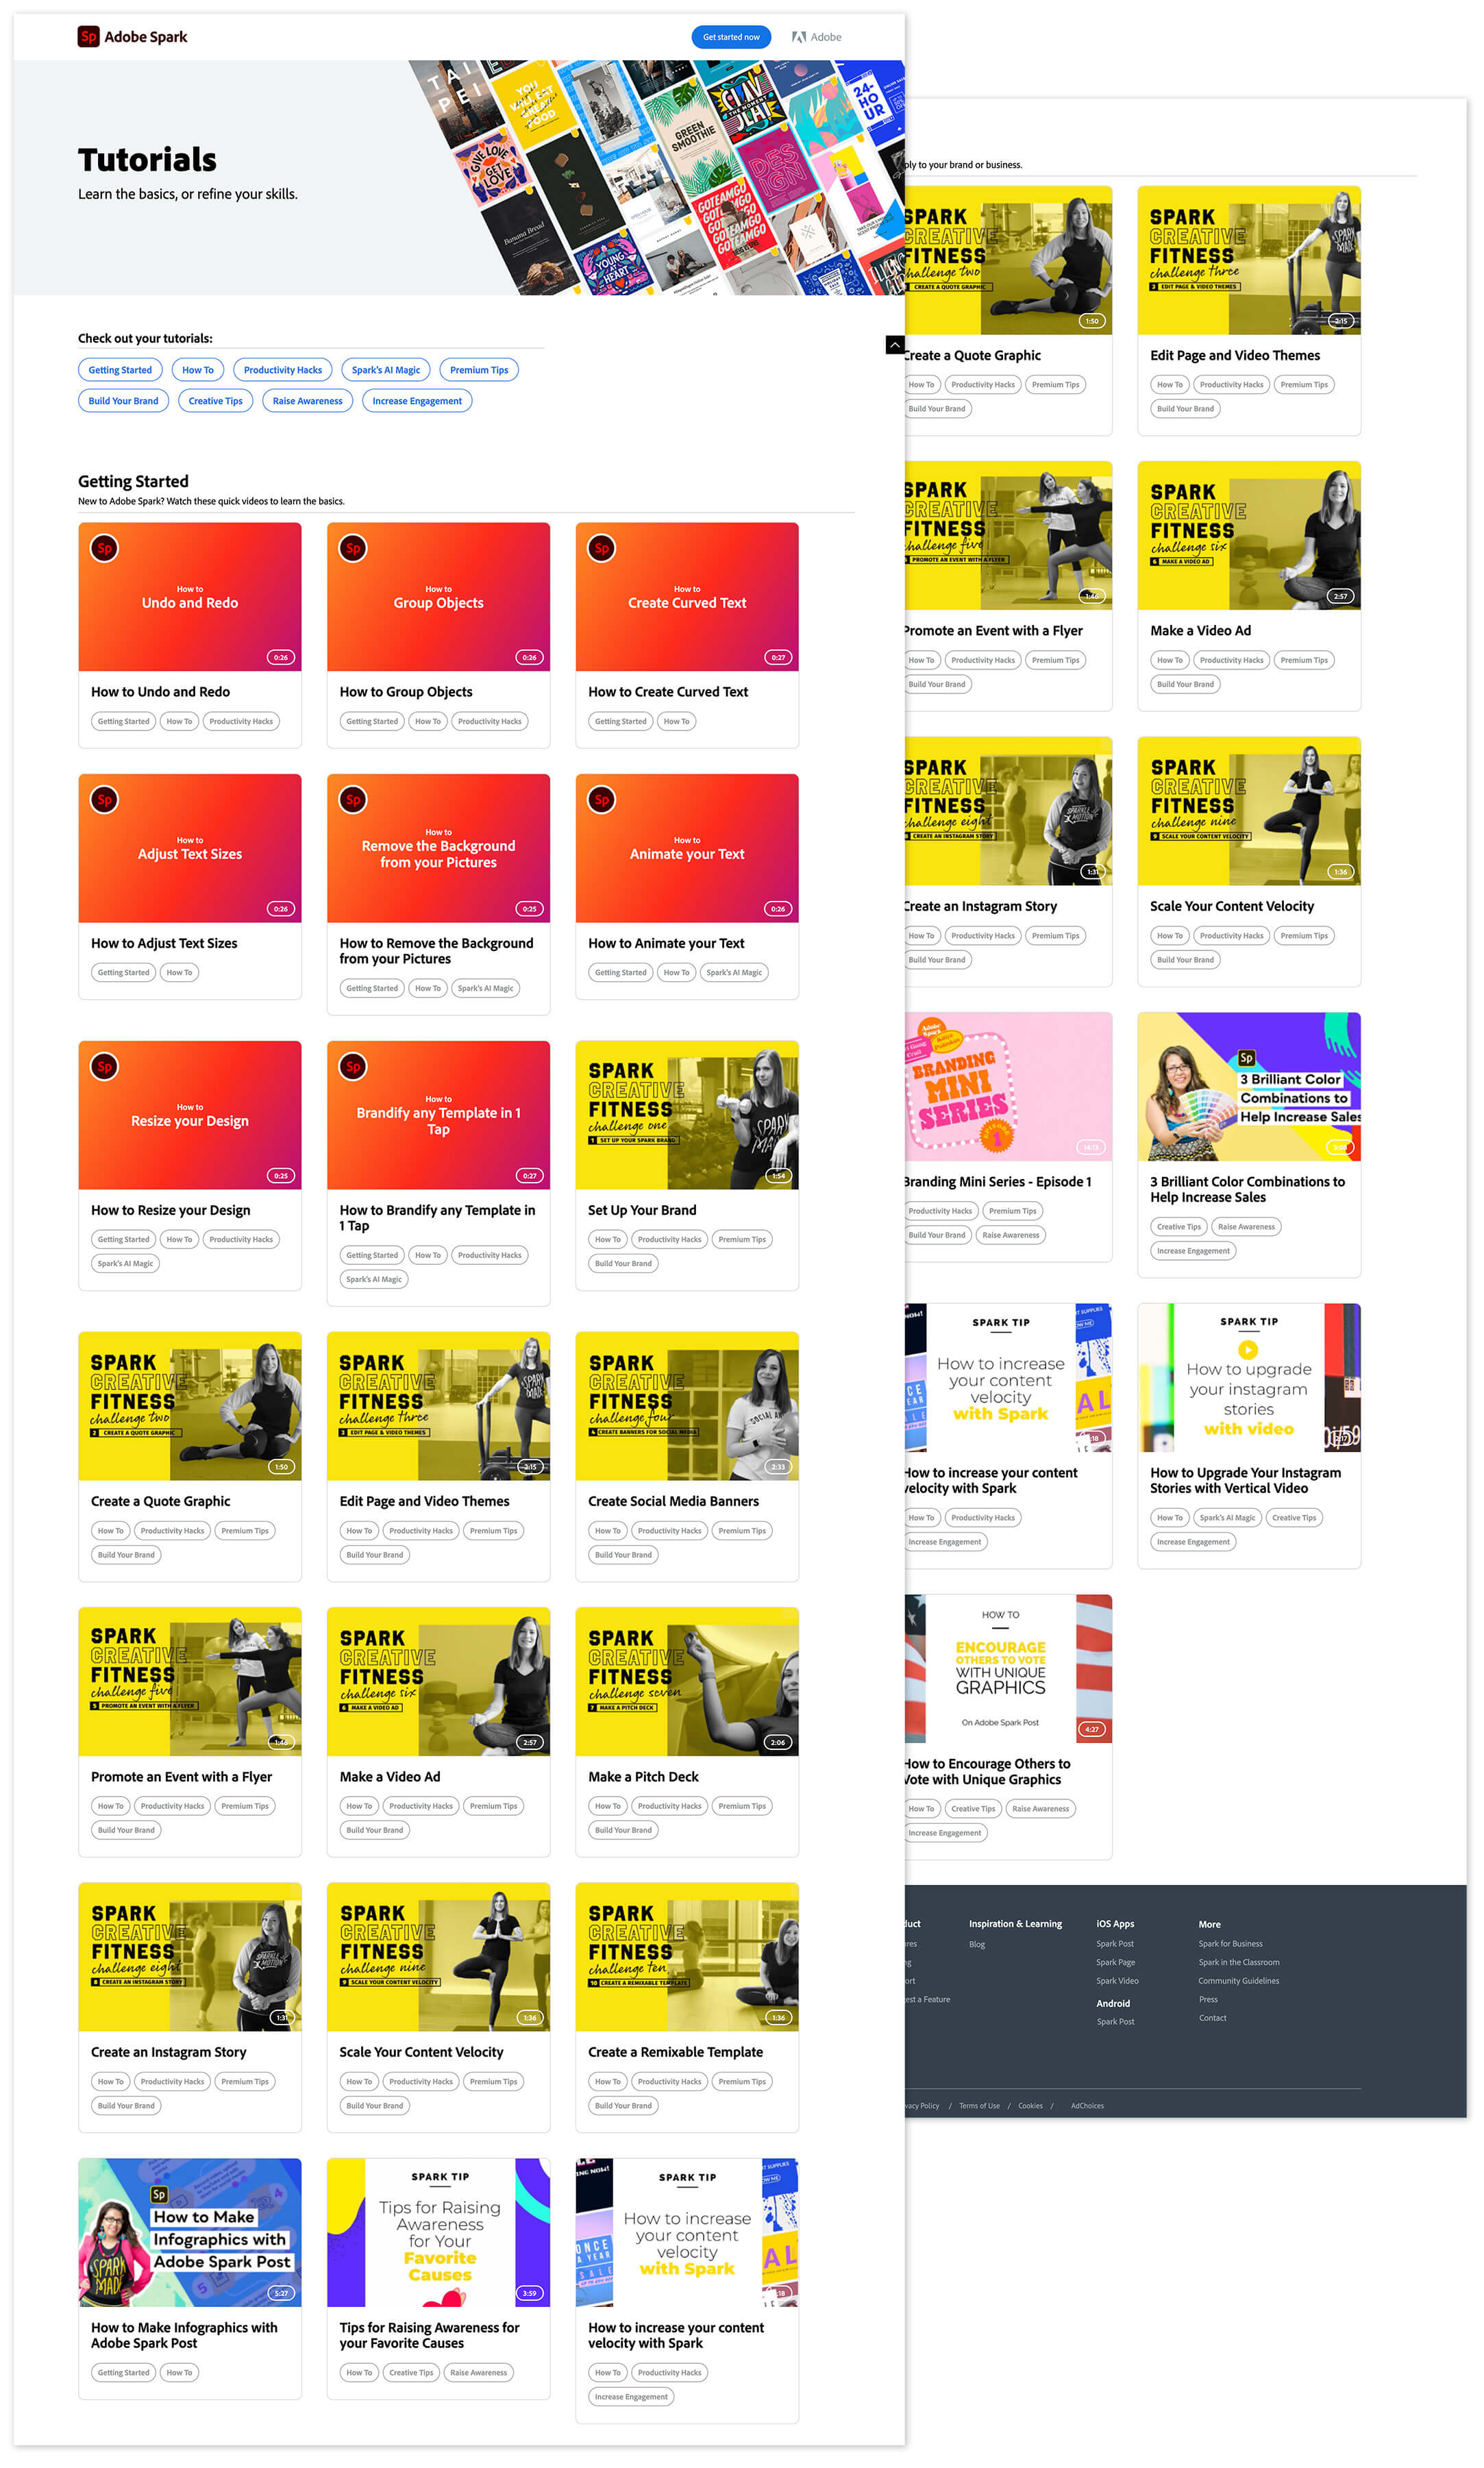
Task: Open the Create Social Media Banners thumbnail
Action: point(687,1406)
